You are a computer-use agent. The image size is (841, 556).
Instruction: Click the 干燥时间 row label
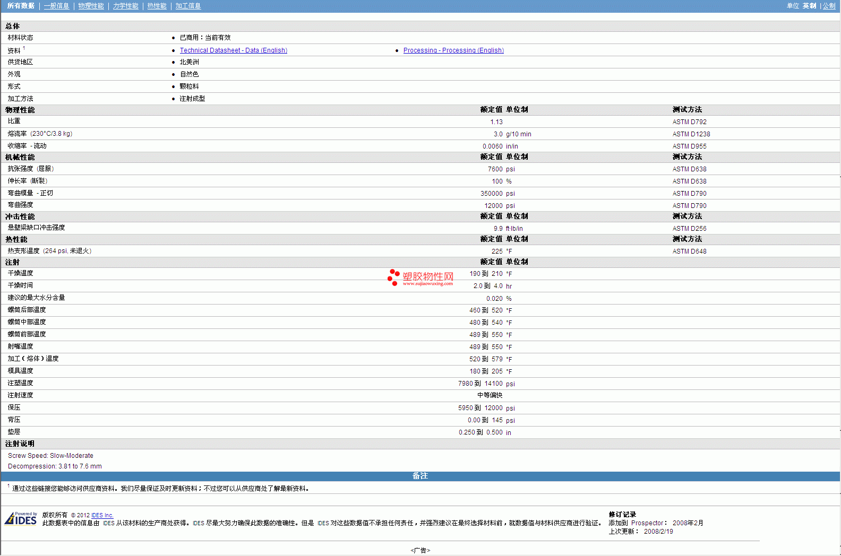coord(20,285)
